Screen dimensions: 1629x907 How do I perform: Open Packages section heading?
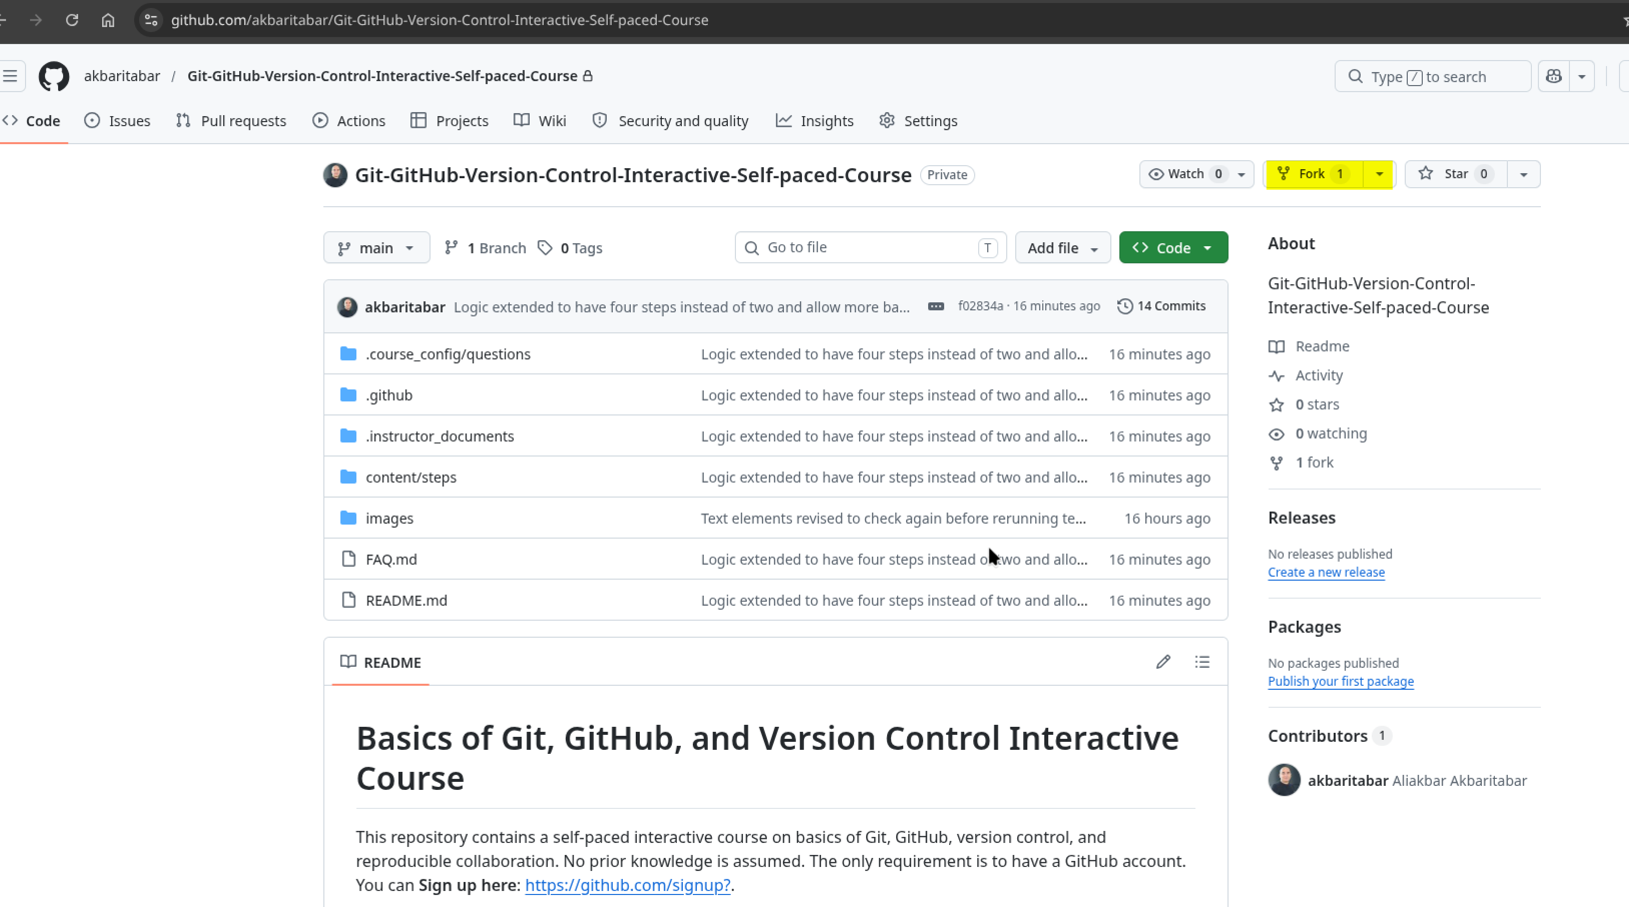[1305, 627]
